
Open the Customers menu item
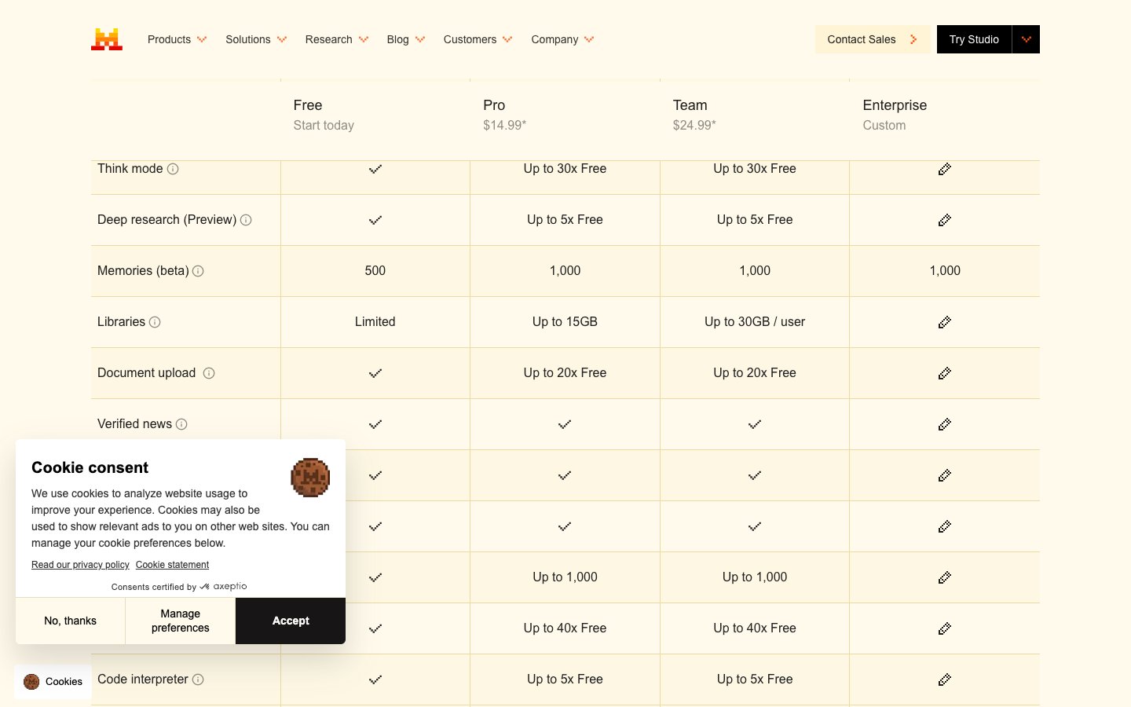tap(477, 39)
